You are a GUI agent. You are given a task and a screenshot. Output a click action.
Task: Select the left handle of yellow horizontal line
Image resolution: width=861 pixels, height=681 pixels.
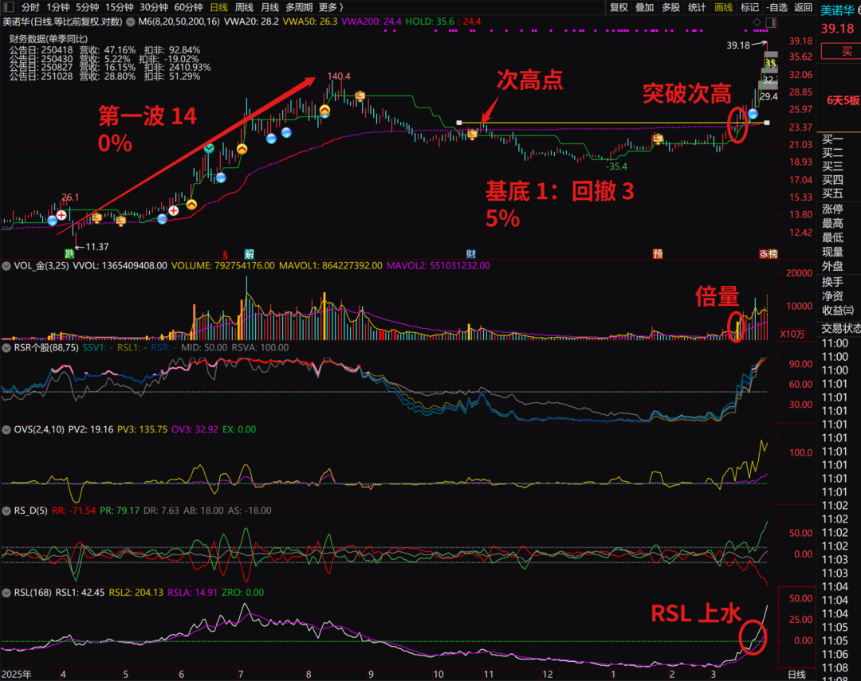[459, 123]
